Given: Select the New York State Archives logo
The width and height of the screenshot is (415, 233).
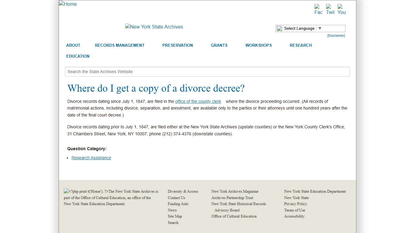Looking at the screenshot, I should (x=154, y=27).
